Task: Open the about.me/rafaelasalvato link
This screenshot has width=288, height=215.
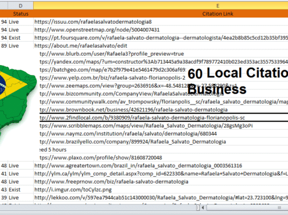Action: pyautogui.click(x=81, y=46)
